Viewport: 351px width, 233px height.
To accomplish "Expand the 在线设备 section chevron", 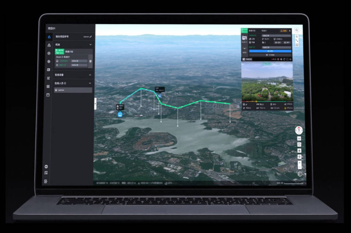I will (90, 75).
